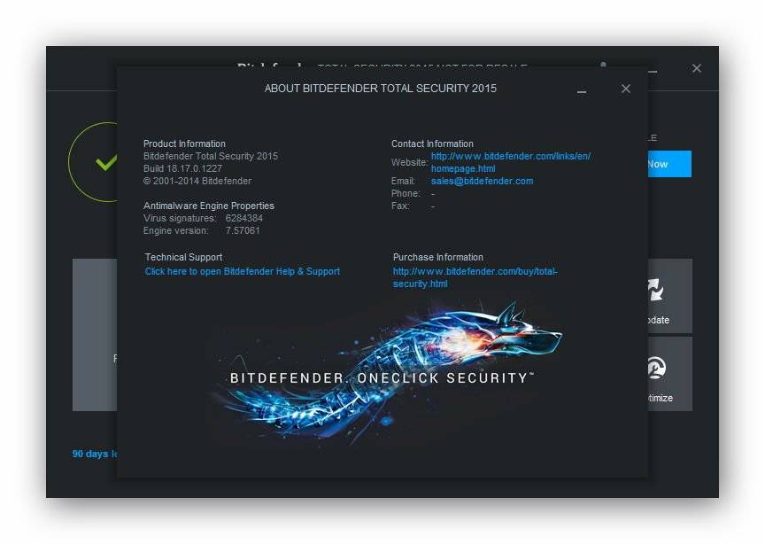Click the Contact Information heading
765x544 pixels.
tap(432, 144)
